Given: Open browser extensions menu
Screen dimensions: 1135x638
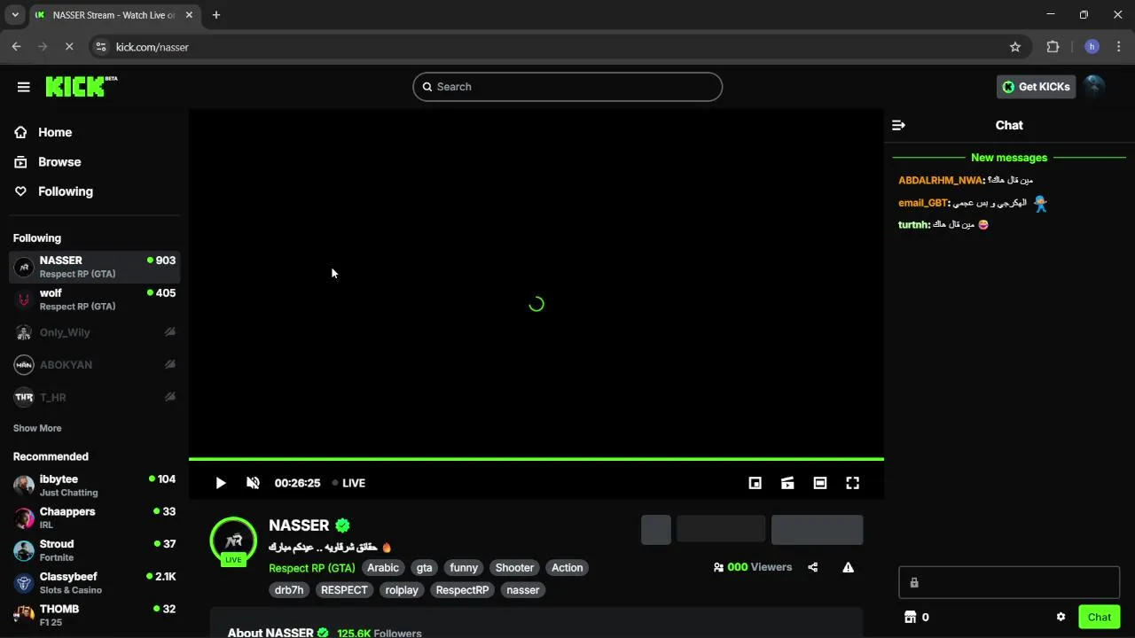Looking at the screenshot, I should point(1053,47).
